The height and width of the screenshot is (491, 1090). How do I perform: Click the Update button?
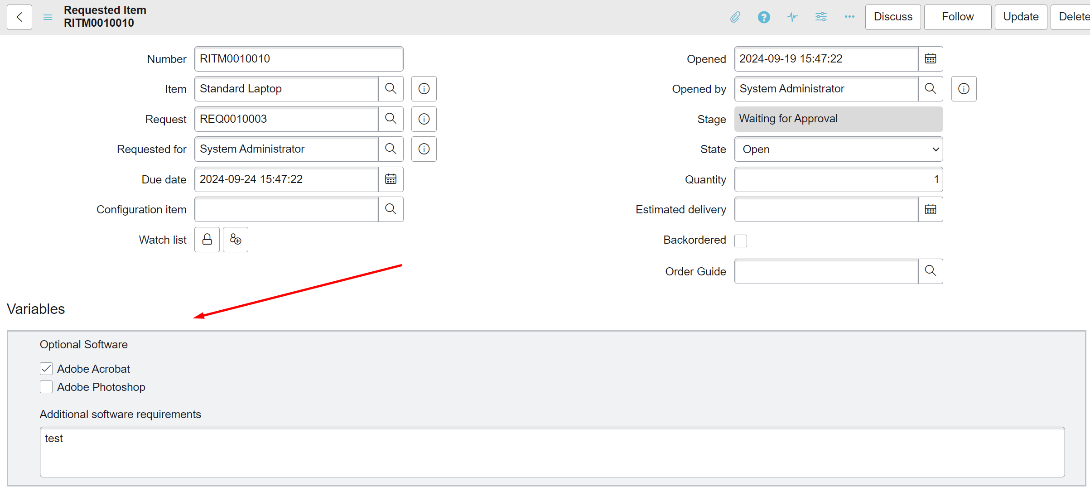point(1020,17)
